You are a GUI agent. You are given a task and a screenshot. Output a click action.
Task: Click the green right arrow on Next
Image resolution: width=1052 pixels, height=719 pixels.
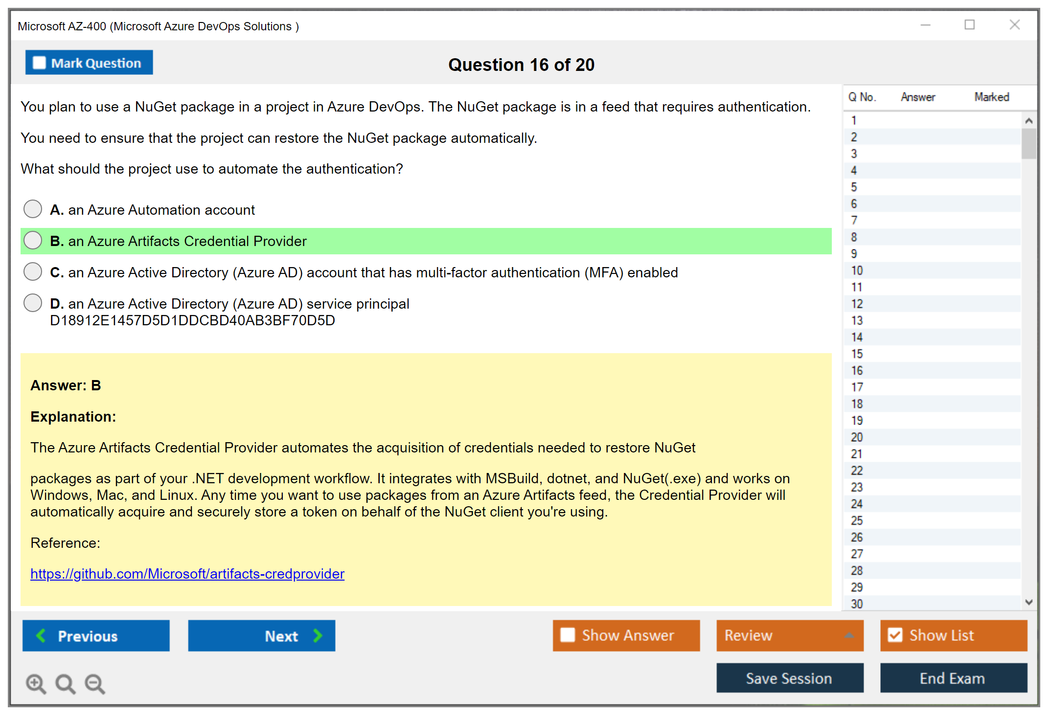pyautogui.click(x=318, y=635)
